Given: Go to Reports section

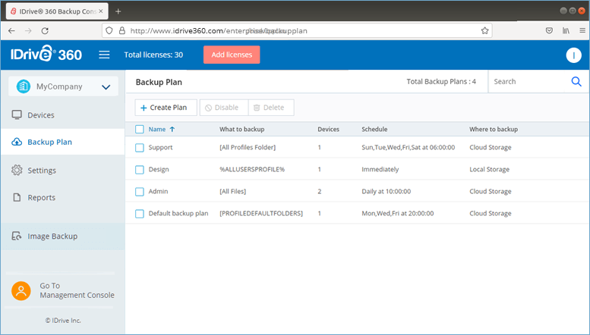Looking at the screenshot, I should point(41,198).
